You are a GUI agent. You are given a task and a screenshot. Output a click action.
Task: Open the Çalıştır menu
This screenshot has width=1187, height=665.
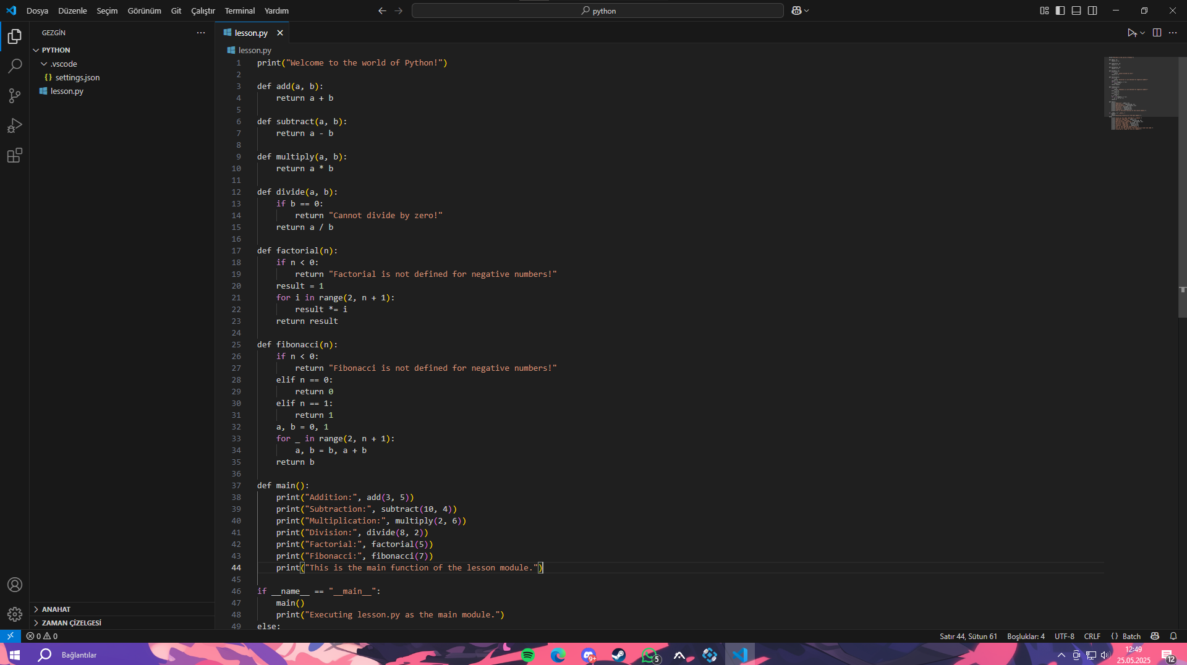coord(203,11)
